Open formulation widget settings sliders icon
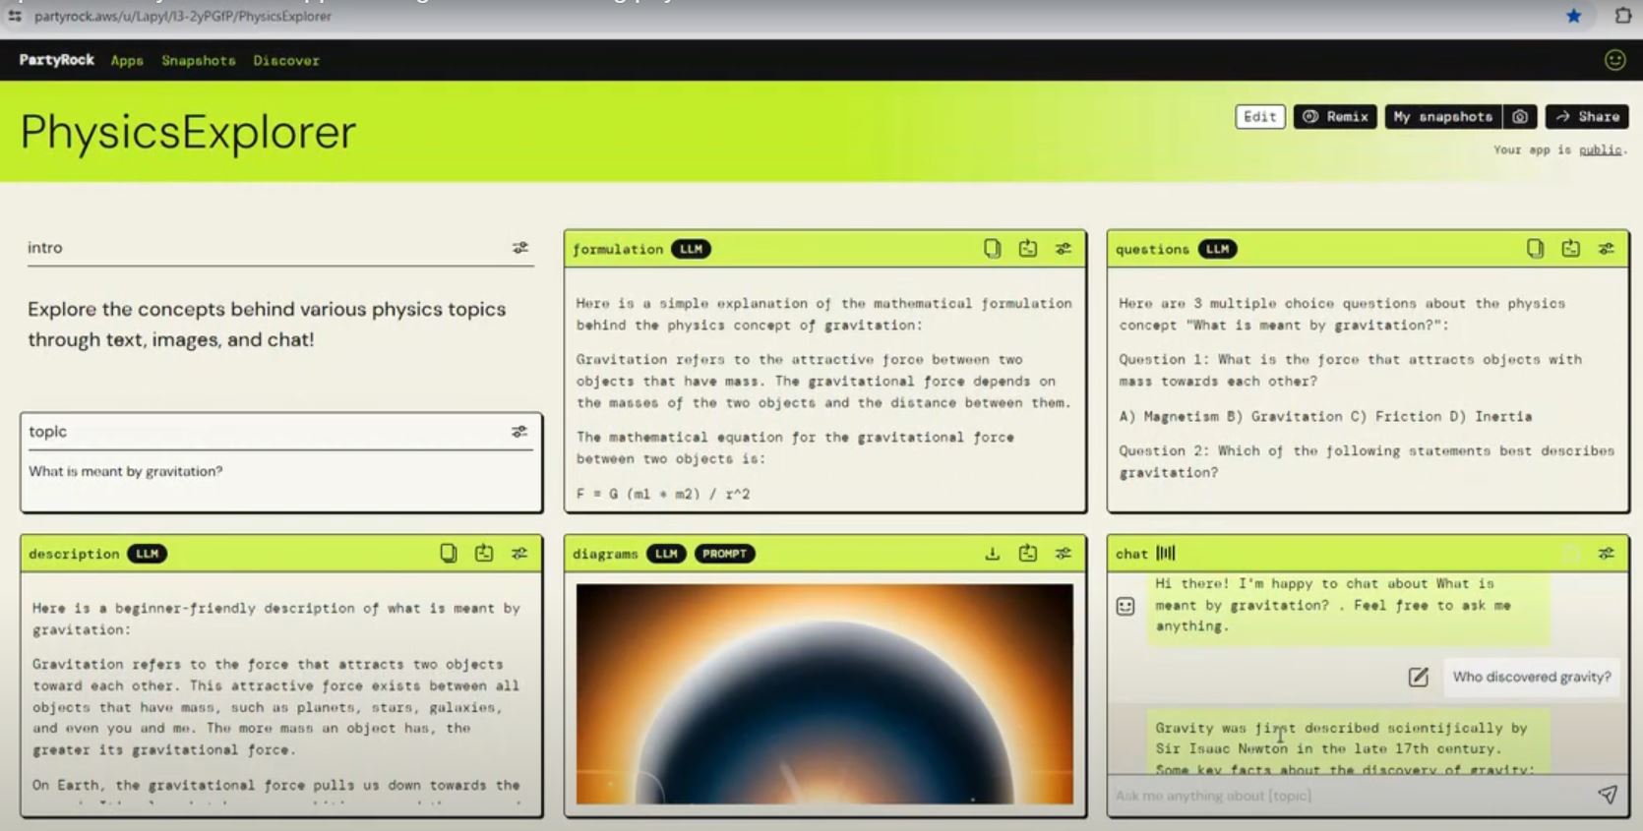1643x831 pixels. 1064,249
